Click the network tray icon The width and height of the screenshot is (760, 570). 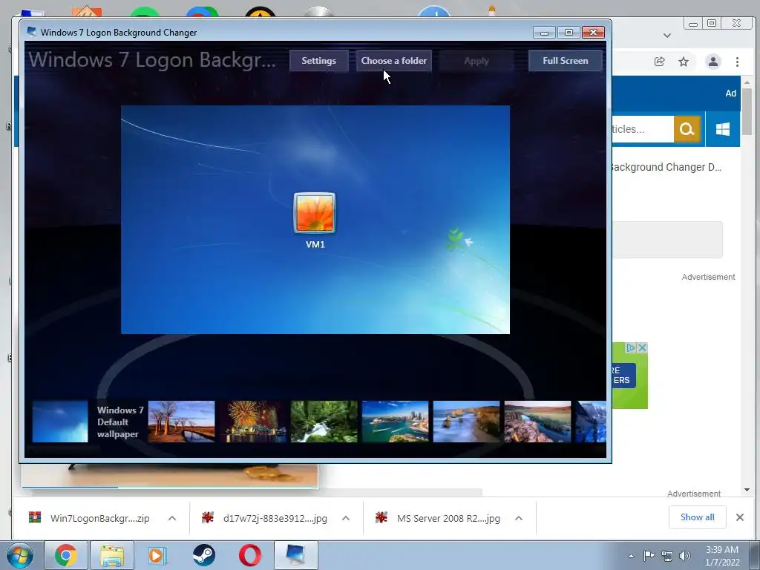click(667, 556)
